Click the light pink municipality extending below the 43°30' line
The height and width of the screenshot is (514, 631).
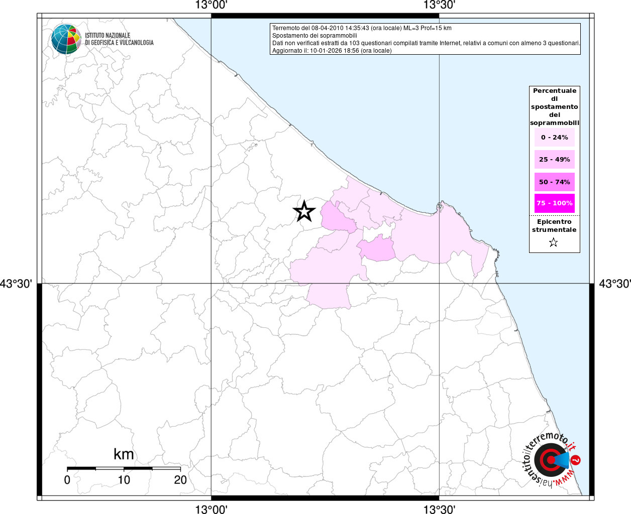[x=329, y=295]
